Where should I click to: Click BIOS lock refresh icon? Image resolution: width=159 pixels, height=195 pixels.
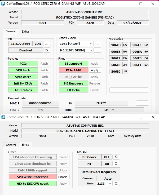click(116, 157)
